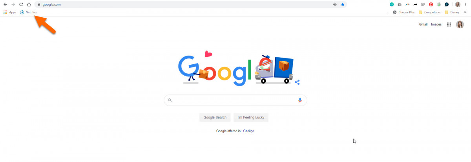This screenshot has height=162, width=471.
Task: Open the Pinterest extension
Action: coord(431,4)
